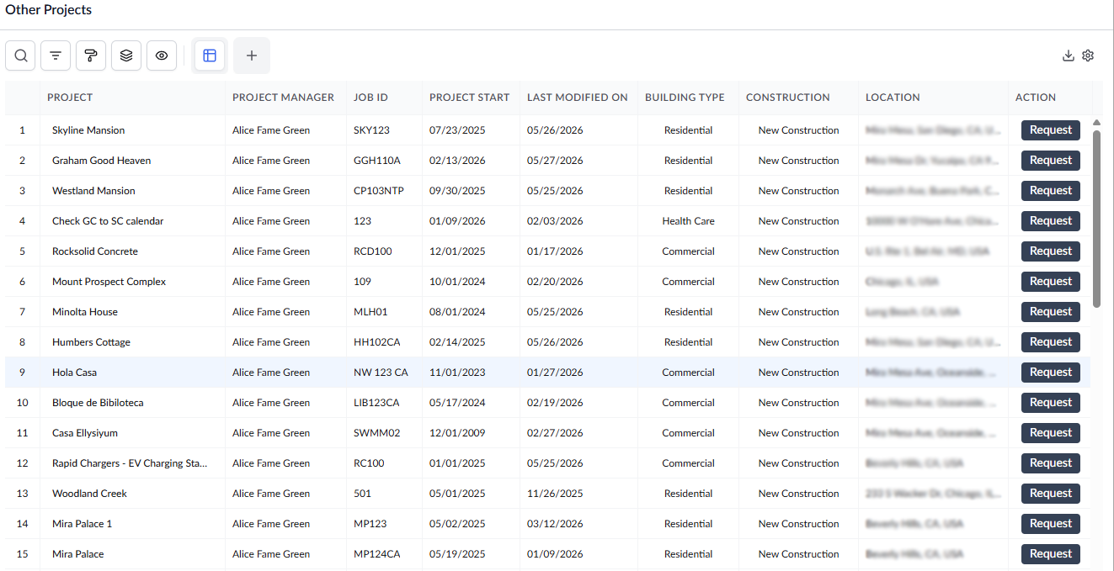Click the PROJECT START column header

point(470,98)
